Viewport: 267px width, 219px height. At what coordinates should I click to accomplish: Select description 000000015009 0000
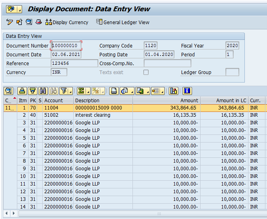click(103, 108)
